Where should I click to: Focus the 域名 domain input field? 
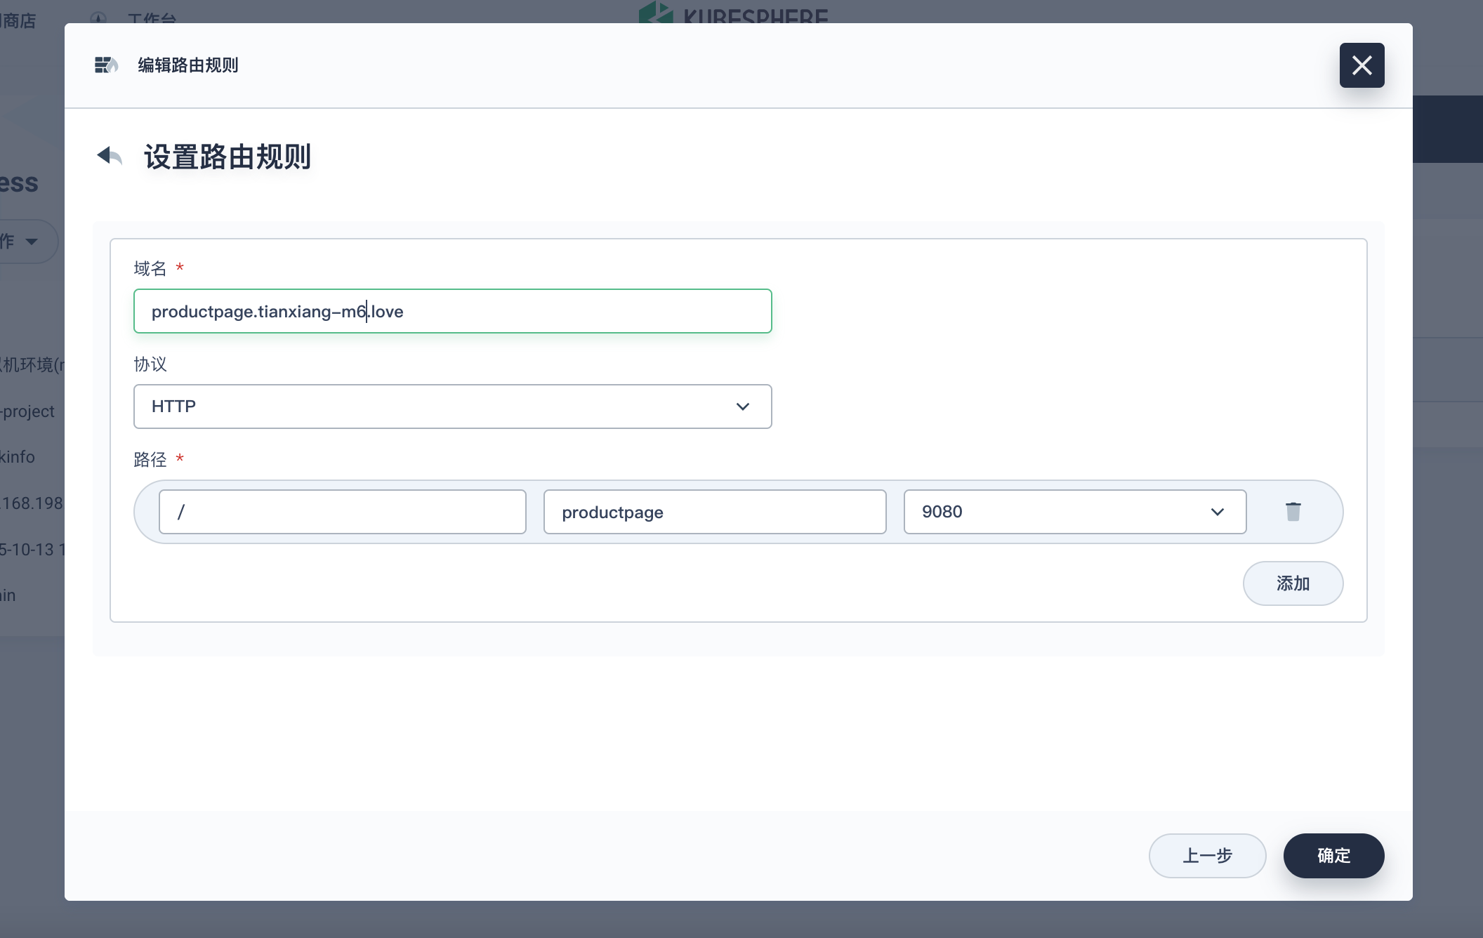tap(452, 311)
